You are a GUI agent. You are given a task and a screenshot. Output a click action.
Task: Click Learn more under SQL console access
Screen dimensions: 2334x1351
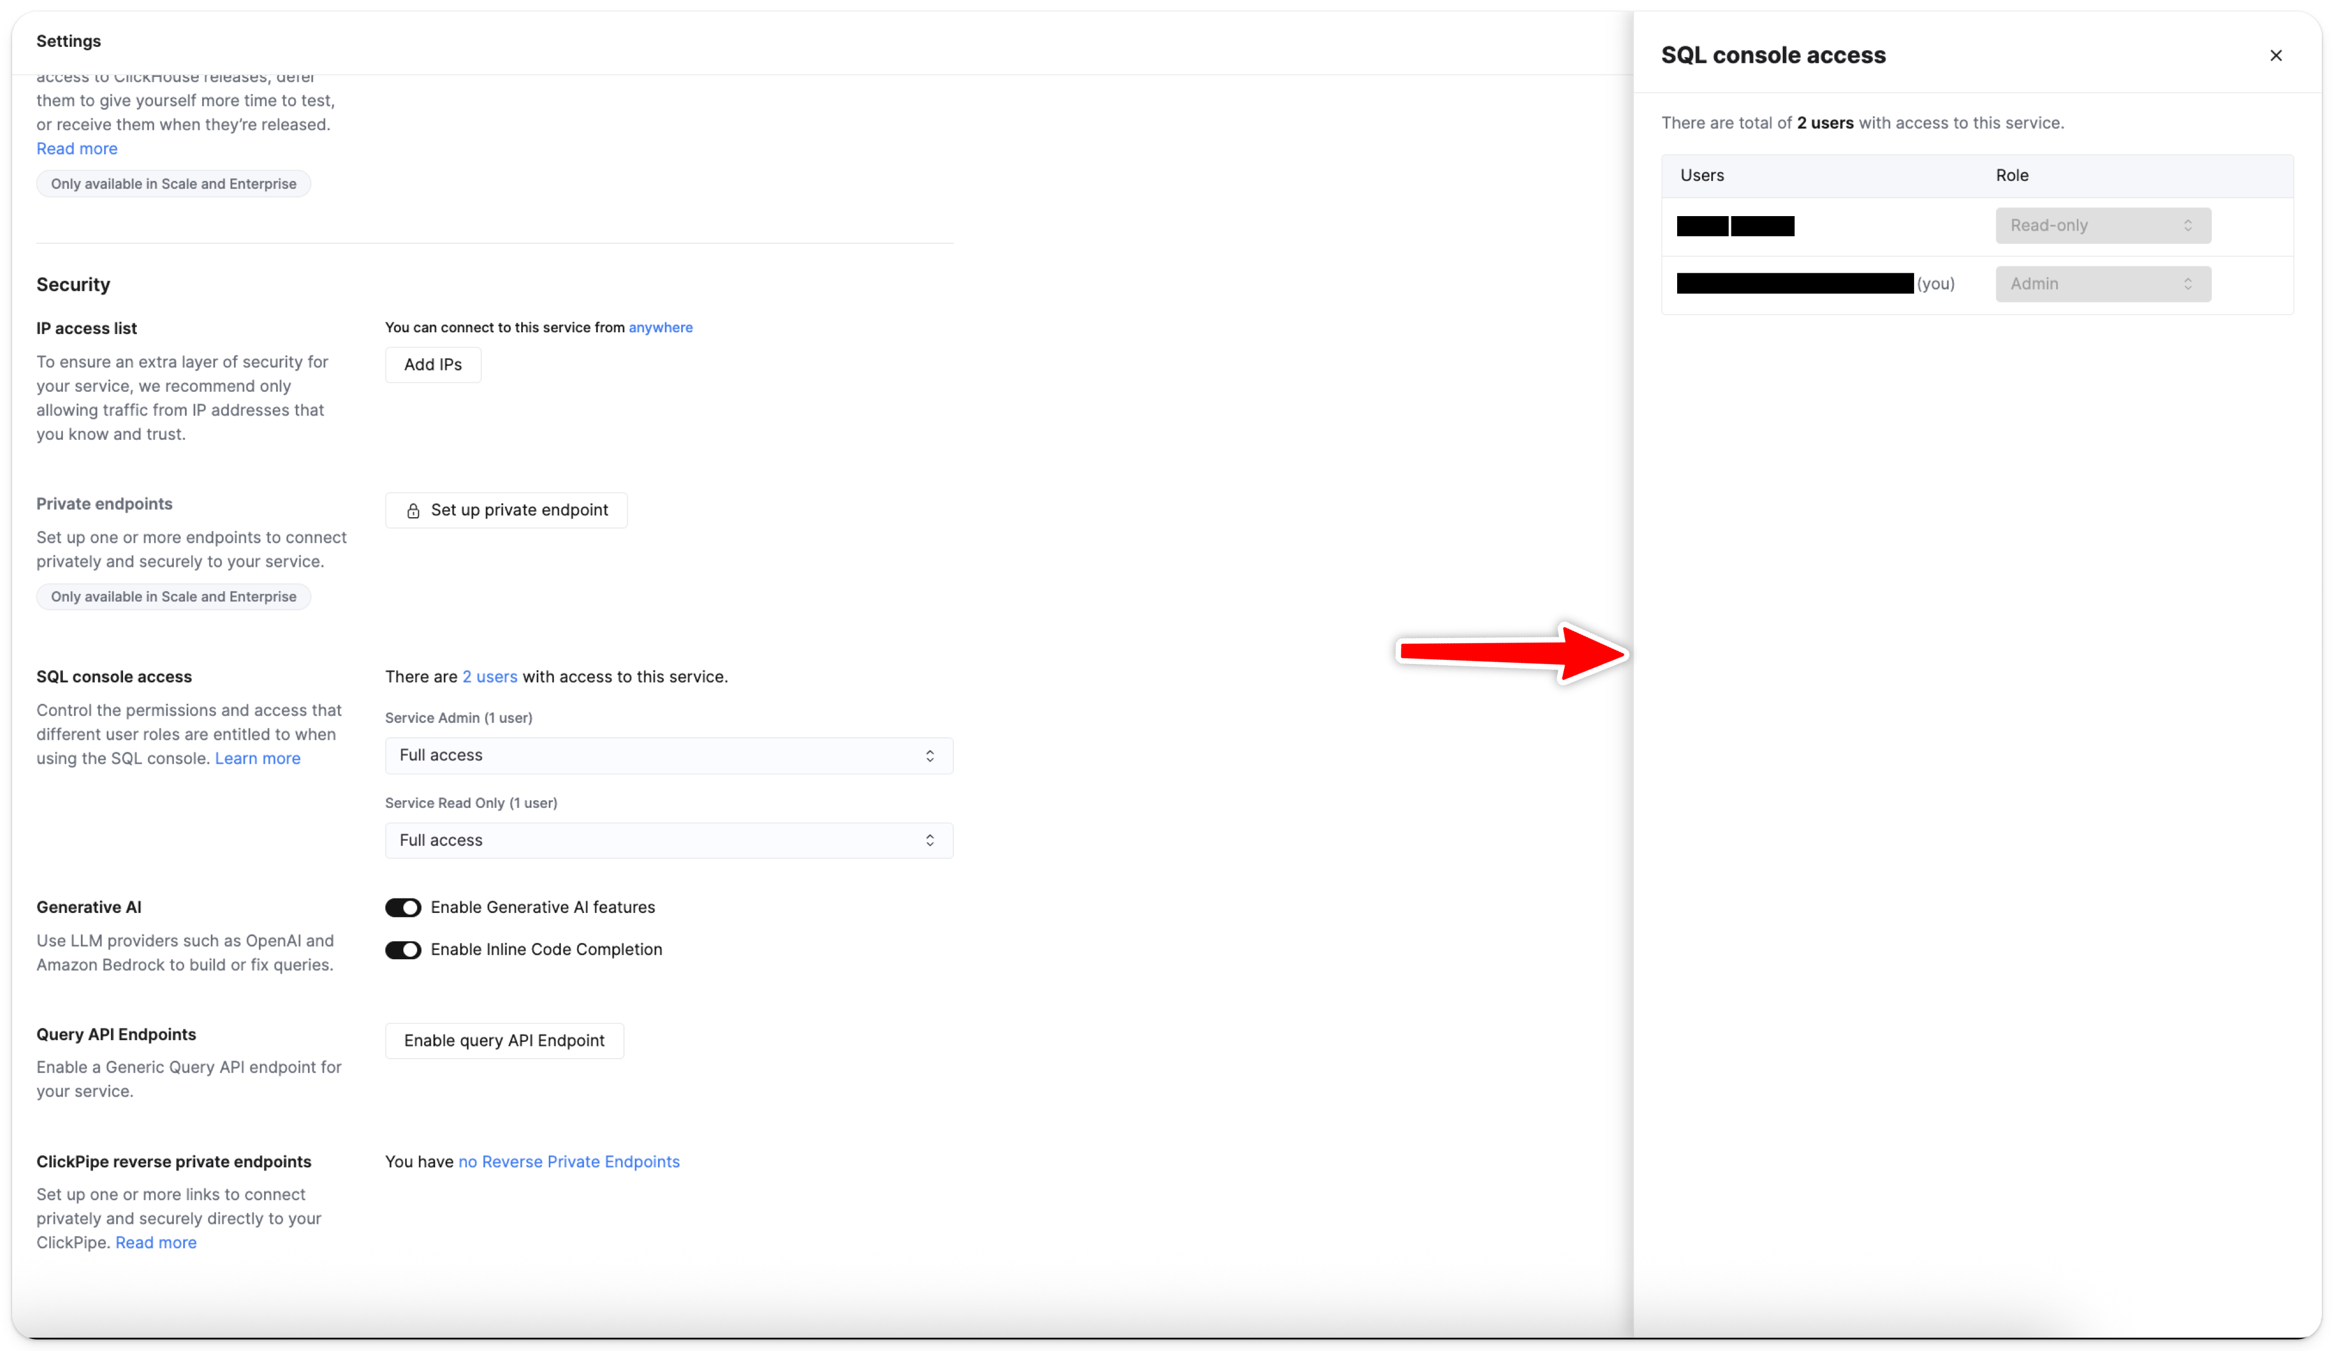(258, 759)
